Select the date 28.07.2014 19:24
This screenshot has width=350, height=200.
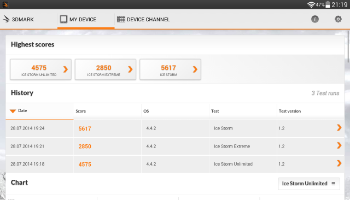[27, 128]
